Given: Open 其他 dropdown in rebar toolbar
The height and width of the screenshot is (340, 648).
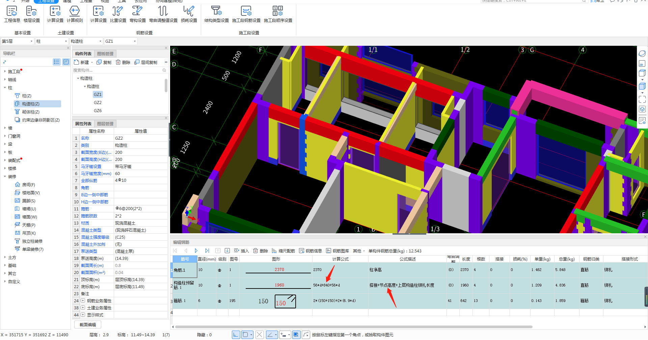Looking at the screenshot, I should (359, 251).
